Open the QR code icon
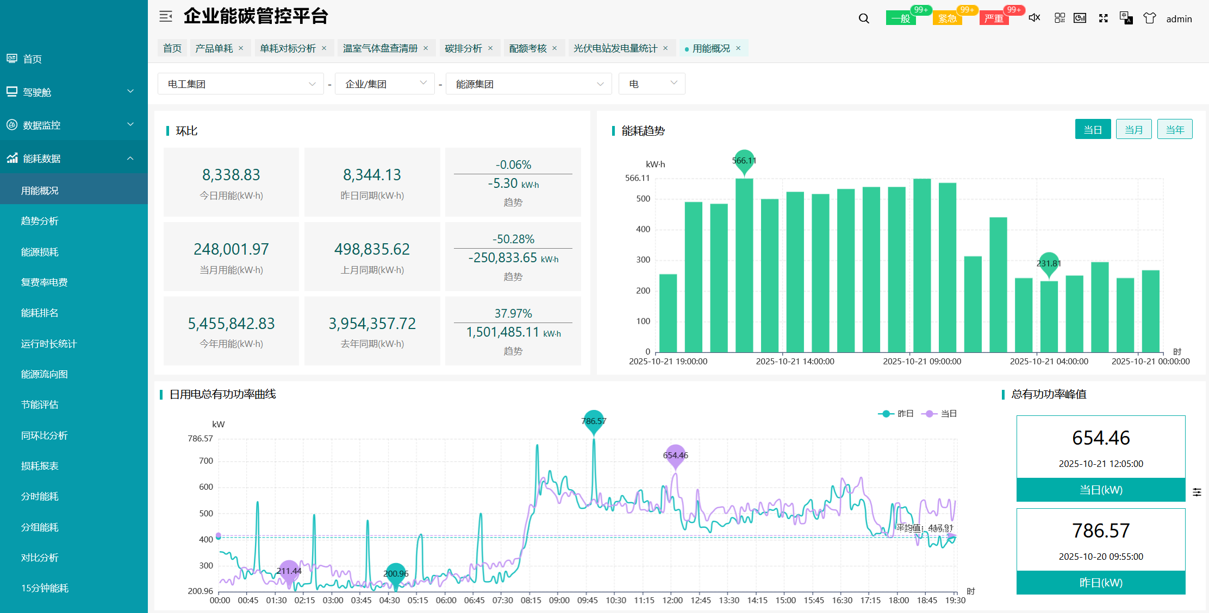The image size is (1209, 613). (x=1060, y=18)
